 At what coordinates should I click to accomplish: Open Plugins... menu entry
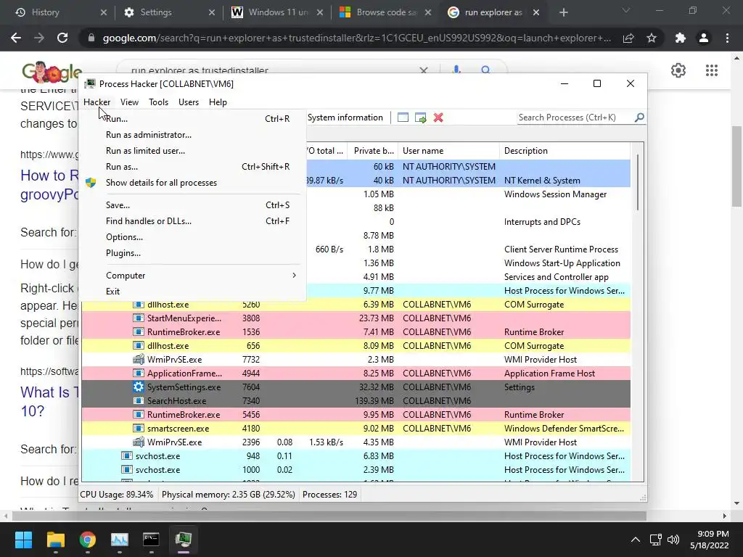(x=192, y=253)
